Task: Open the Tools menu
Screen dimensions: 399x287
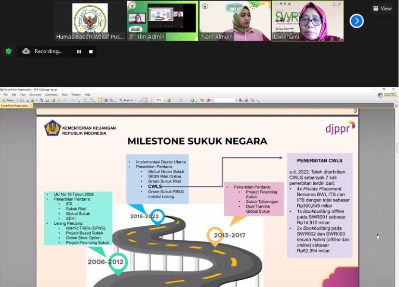Action: [64, 94]
